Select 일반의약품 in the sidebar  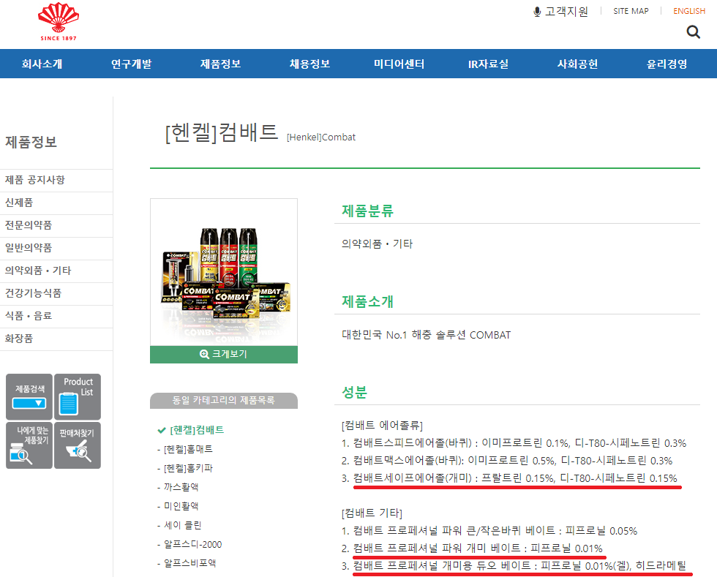tap(29, 248)
